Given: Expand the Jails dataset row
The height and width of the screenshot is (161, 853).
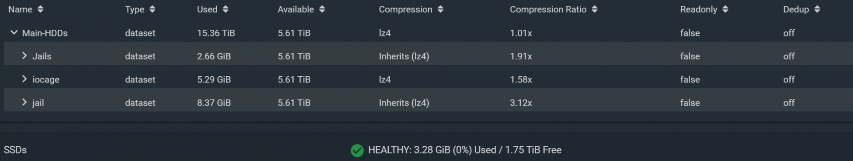Looking at the screenshot, I should click(24, 55).
